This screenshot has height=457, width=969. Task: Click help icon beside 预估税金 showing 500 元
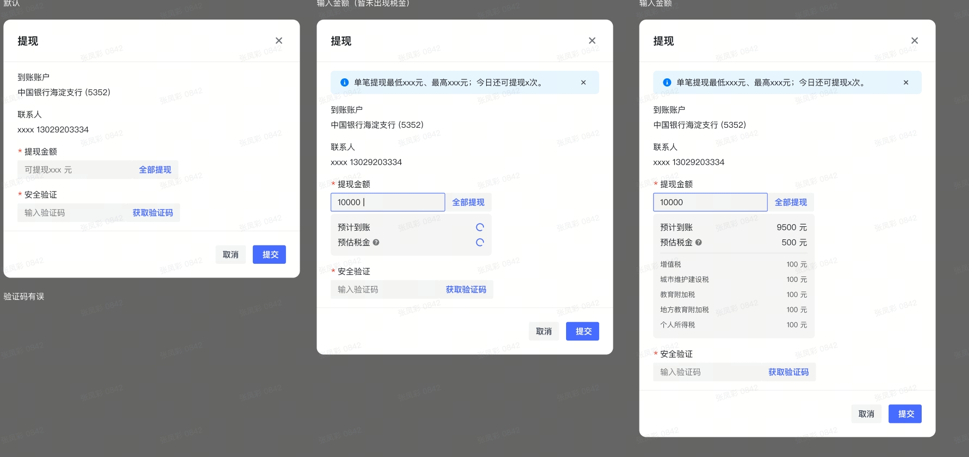point(699,243)
